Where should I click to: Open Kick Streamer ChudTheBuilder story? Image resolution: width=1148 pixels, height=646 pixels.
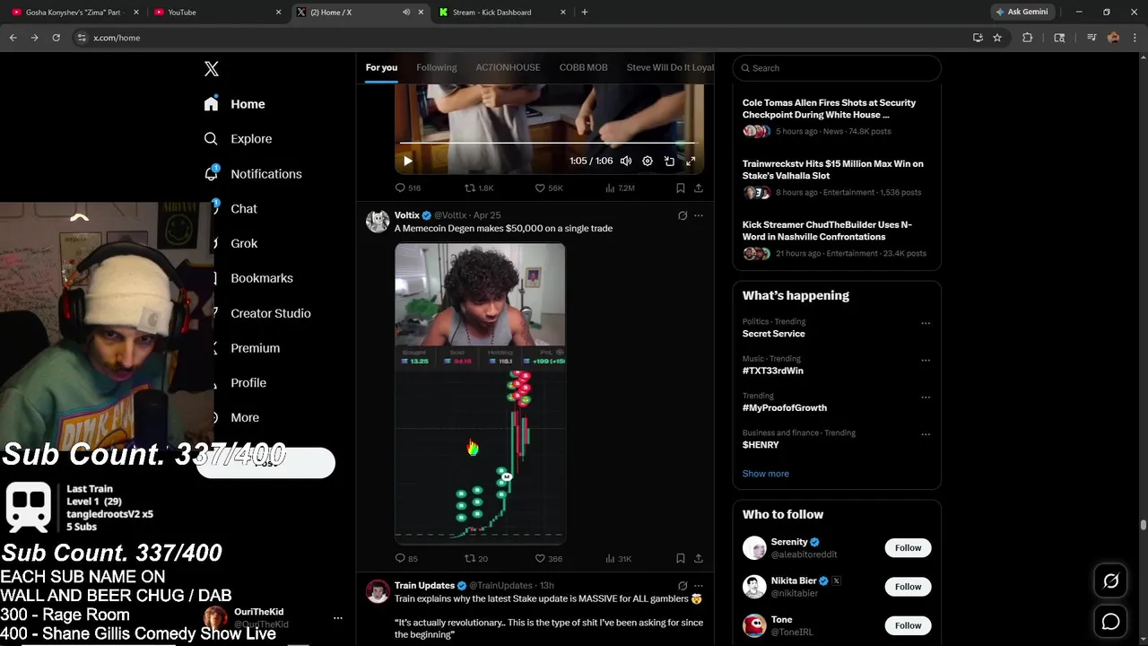[x=837, y=240]
